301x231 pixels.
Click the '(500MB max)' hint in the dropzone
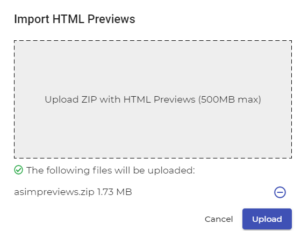coord(230,99)
